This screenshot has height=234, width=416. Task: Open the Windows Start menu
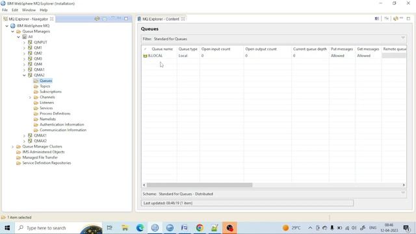7,228
